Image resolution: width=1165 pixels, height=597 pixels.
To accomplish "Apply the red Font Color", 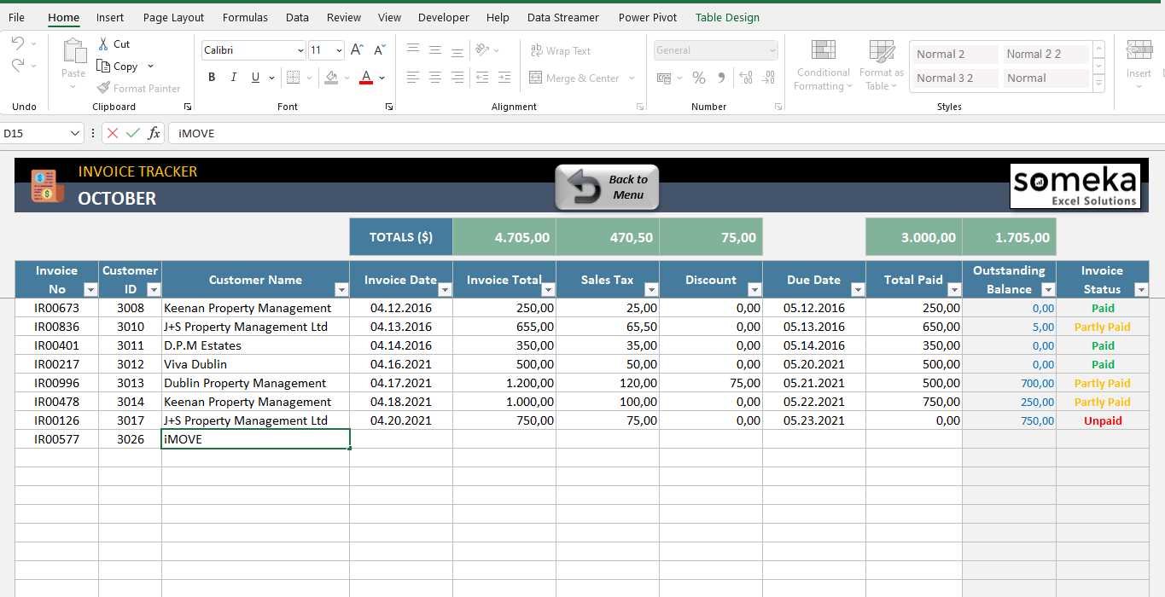I will click(366, 78).
